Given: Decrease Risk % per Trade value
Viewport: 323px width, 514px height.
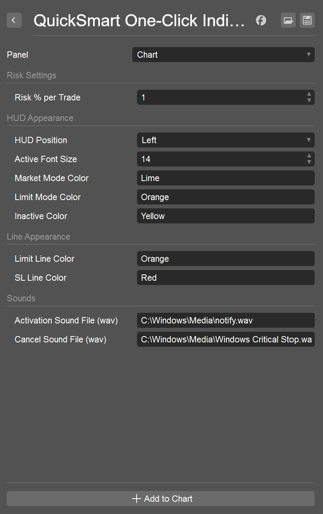Looking at the screenshot, I should tap(309, 100).
